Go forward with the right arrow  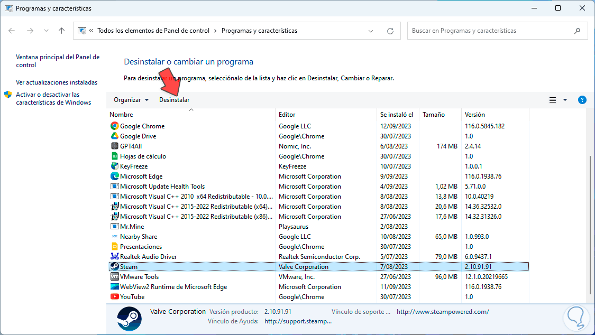point(30,31)
